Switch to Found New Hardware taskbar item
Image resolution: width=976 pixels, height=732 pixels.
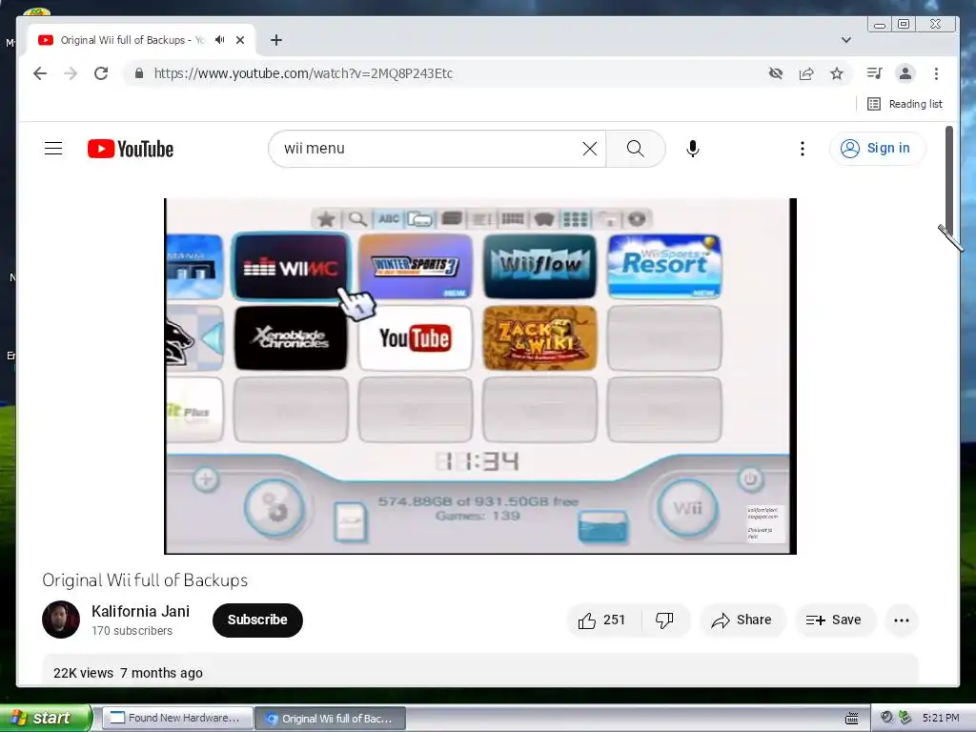coord(176,718)
